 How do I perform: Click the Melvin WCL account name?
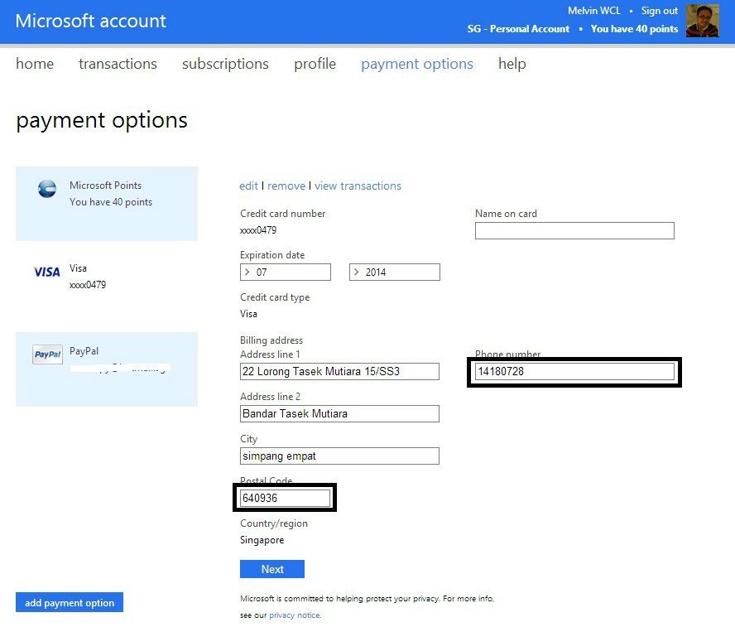594,10
